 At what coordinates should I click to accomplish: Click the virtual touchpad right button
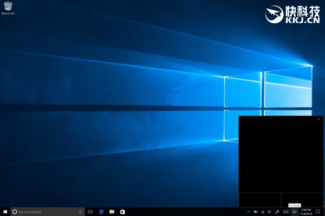click(302, 200)
